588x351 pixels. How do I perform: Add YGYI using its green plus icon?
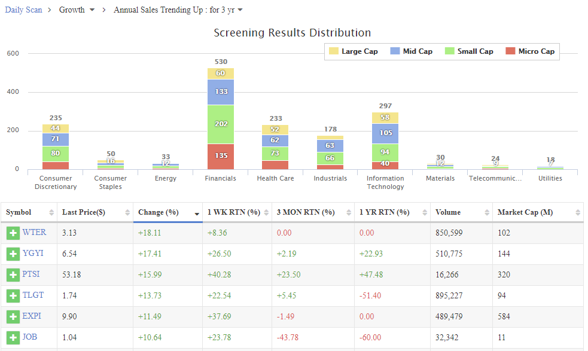[13, 254]
